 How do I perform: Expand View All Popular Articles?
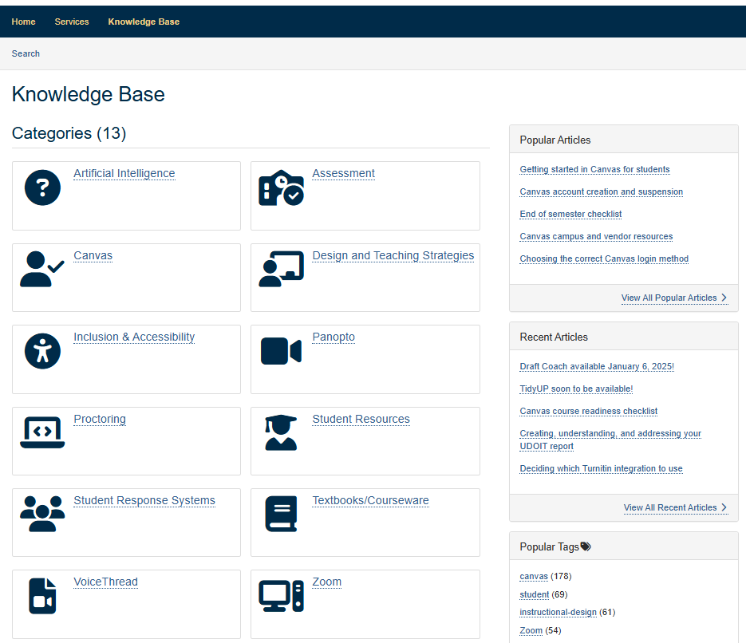(x=673, y=298)
